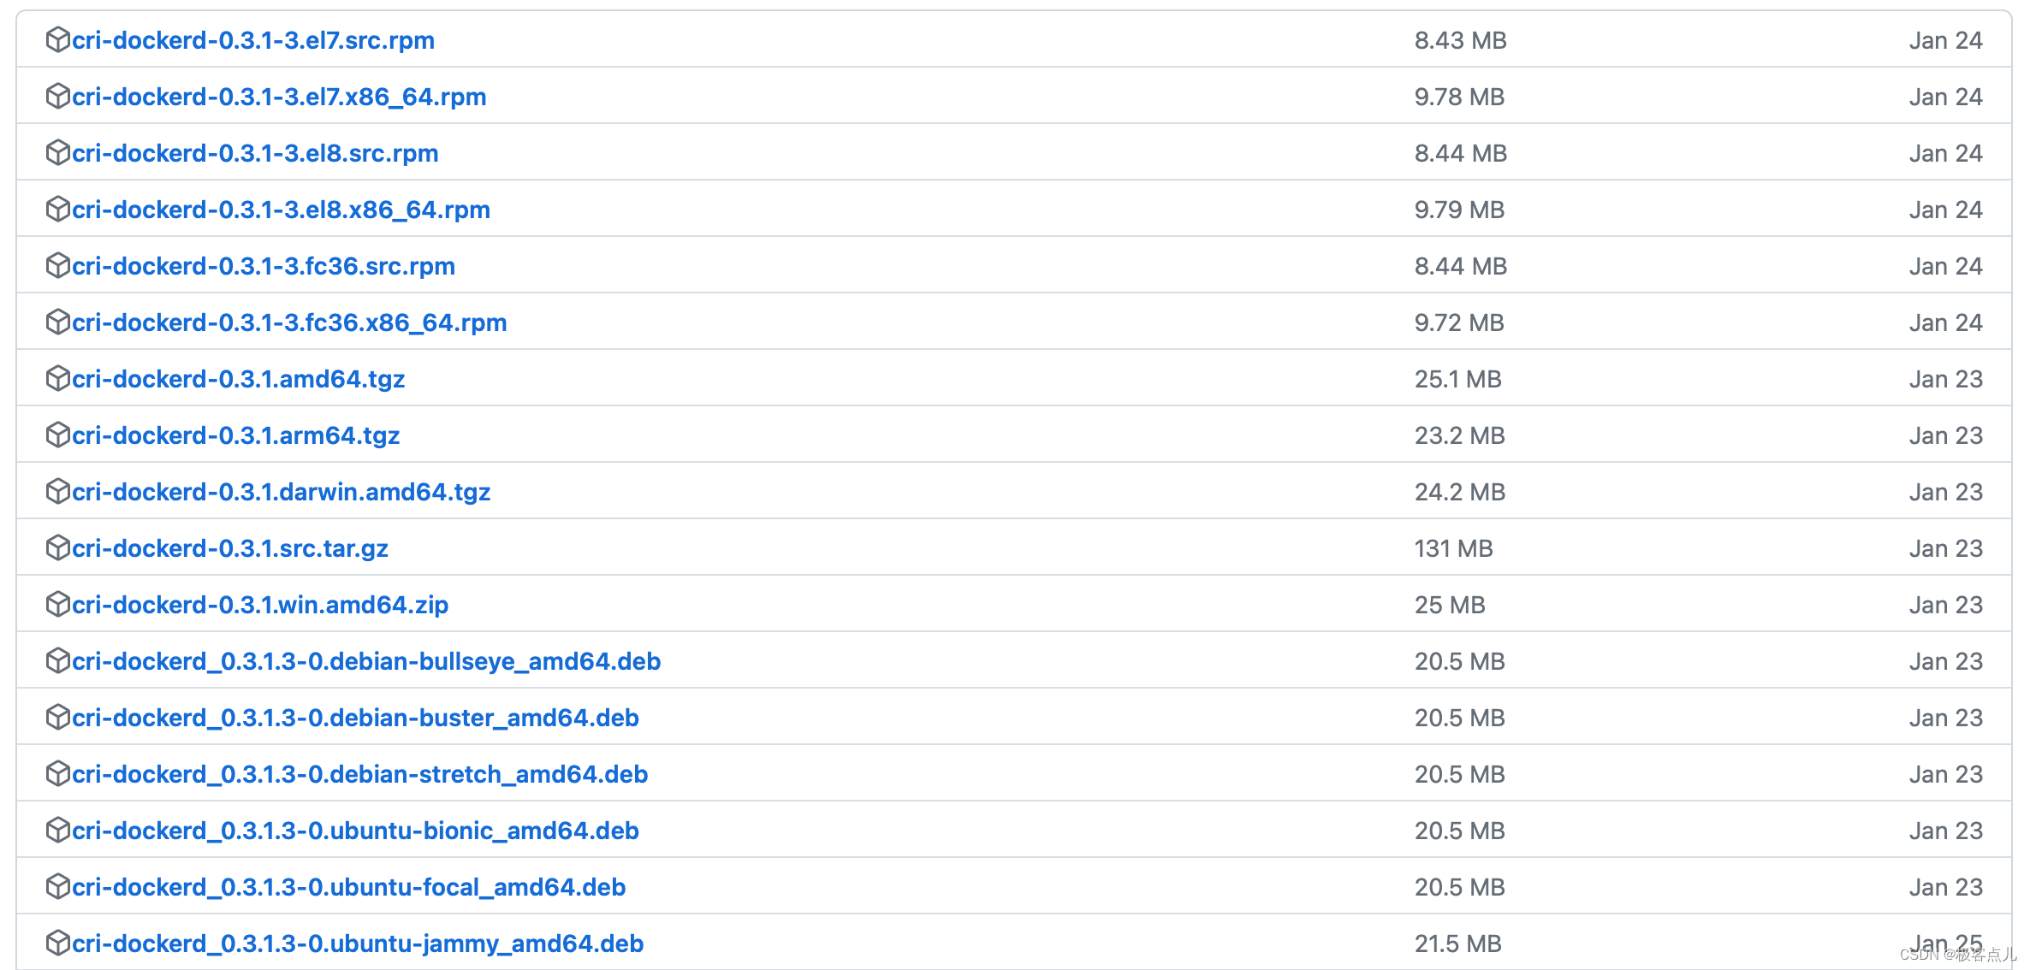Click 8.44 MB size in el8.src.rpm row
The image size is (2030, 970).
[1460, 153]
